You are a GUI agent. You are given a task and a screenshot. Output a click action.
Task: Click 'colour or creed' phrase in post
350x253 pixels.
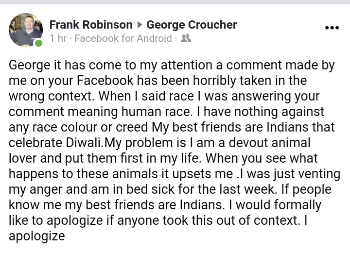[98, 128]
